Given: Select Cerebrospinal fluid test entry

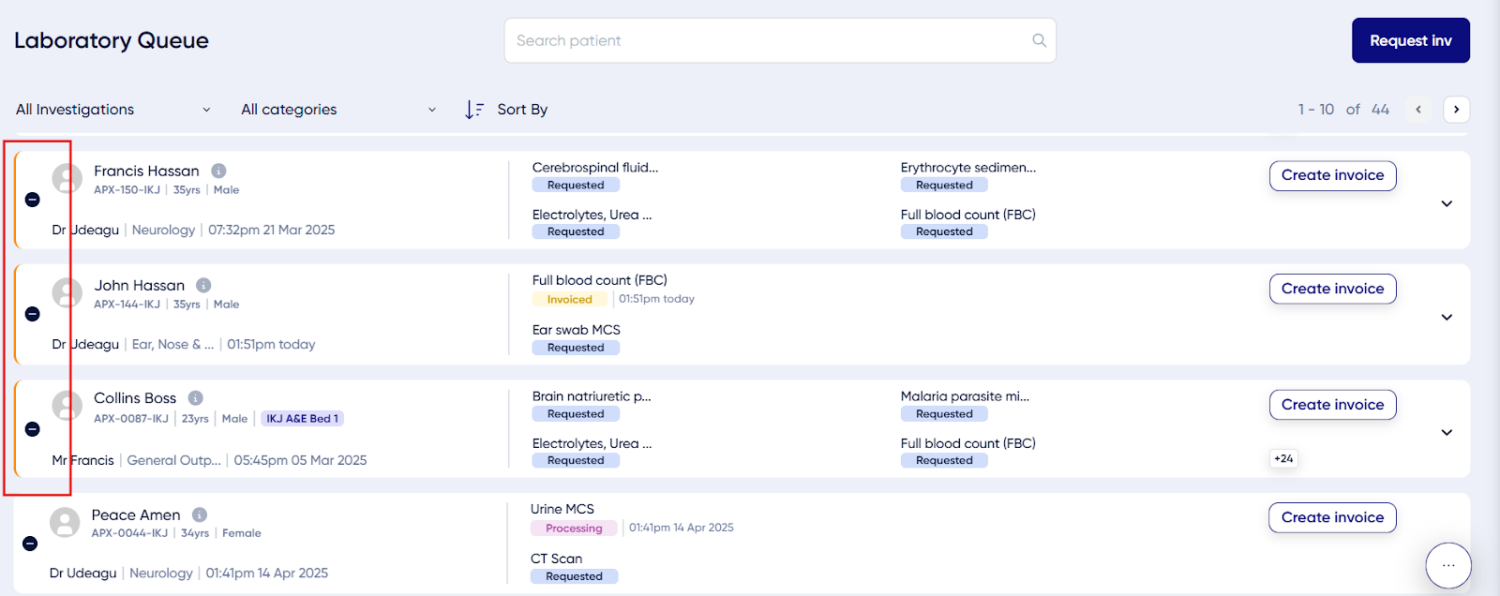Looking at the screenshot, I should pos(595,168).
